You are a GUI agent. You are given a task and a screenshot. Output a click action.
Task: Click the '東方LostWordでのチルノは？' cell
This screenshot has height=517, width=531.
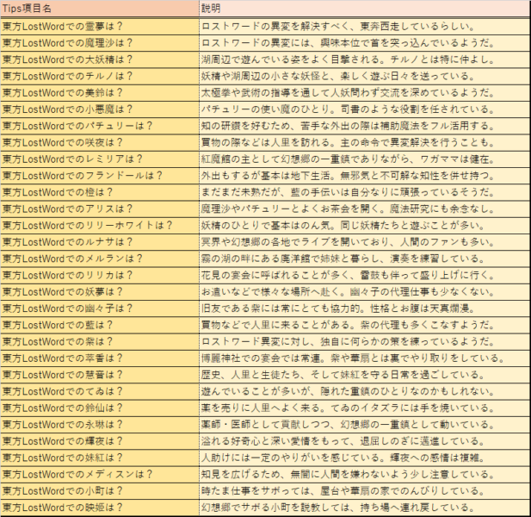click(x=99, y=76)
